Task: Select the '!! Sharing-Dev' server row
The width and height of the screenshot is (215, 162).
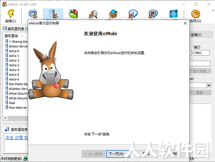Action: 16,41
